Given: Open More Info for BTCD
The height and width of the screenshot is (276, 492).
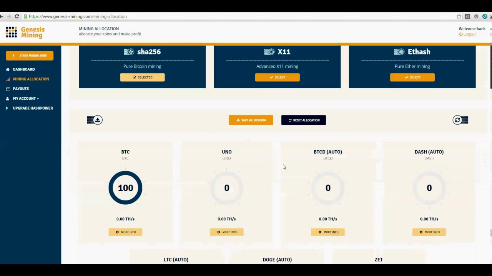Looking at the screenshot, I should click(x=328, y=232).
